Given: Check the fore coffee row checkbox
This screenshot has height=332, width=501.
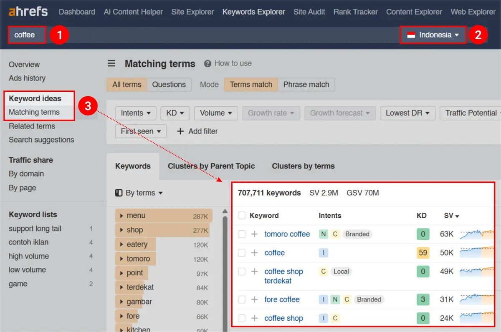Looking at the screenshot, I should pyautogui.click(x=241, y=299).
